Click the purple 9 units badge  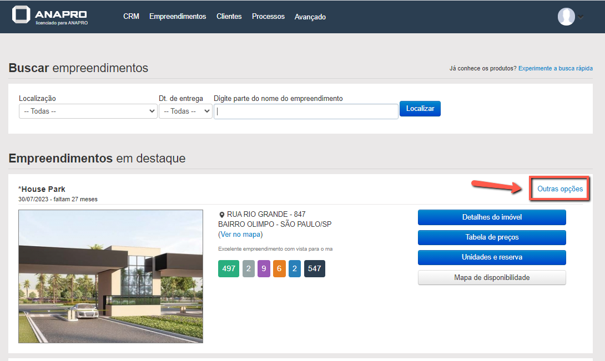(x=264, y=268)
